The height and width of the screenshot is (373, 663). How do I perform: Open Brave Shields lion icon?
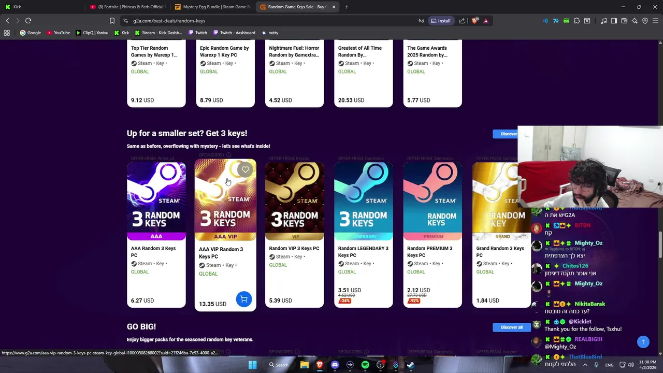coord(474,21)
